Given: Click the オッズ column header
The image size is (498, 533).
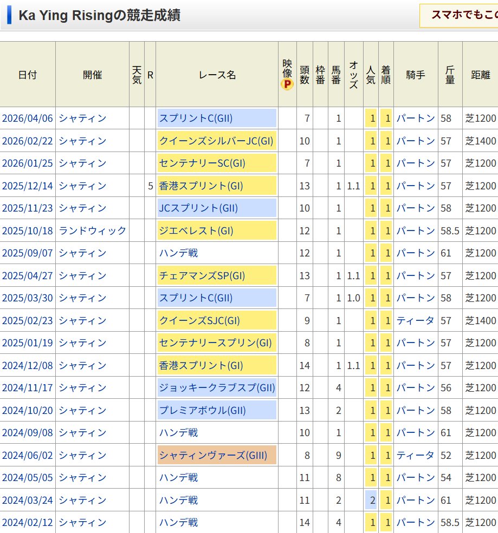Looking at the screenshot, I should [354, 75].
